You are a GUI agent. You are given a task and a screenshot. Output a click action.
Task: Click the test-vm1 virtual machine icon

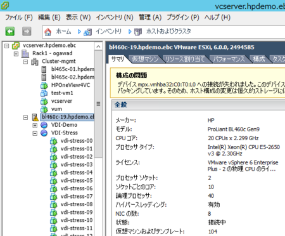tap(44, 93)
